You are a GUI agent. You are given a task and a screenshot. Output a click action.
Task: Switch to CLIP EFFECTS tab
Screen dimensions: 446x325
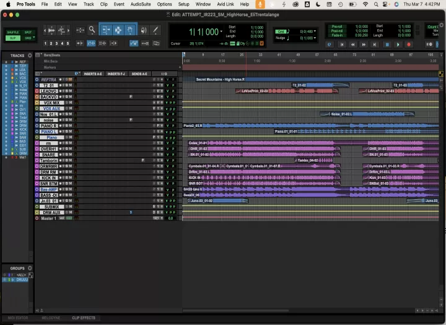click(84, 318)
